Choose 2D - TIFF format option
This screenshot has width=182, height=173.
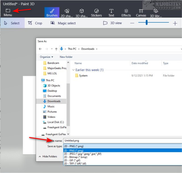pyautogui.click(x=123, y=164)
